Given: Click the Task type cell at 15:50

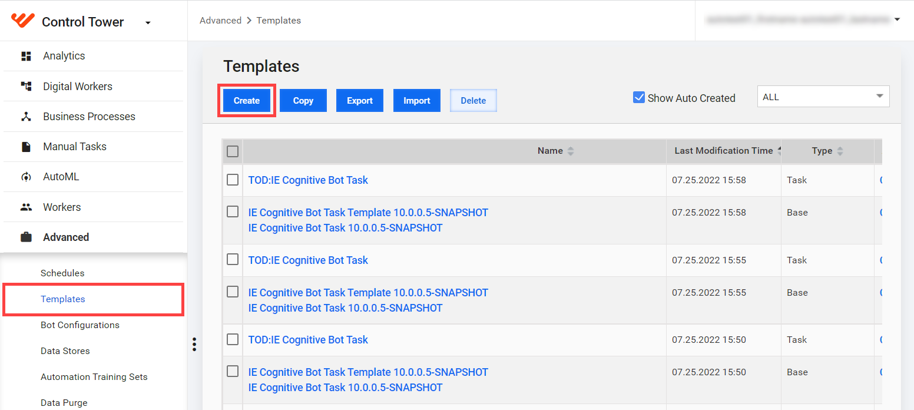Looking at the screenshot, I should (797, 340).
